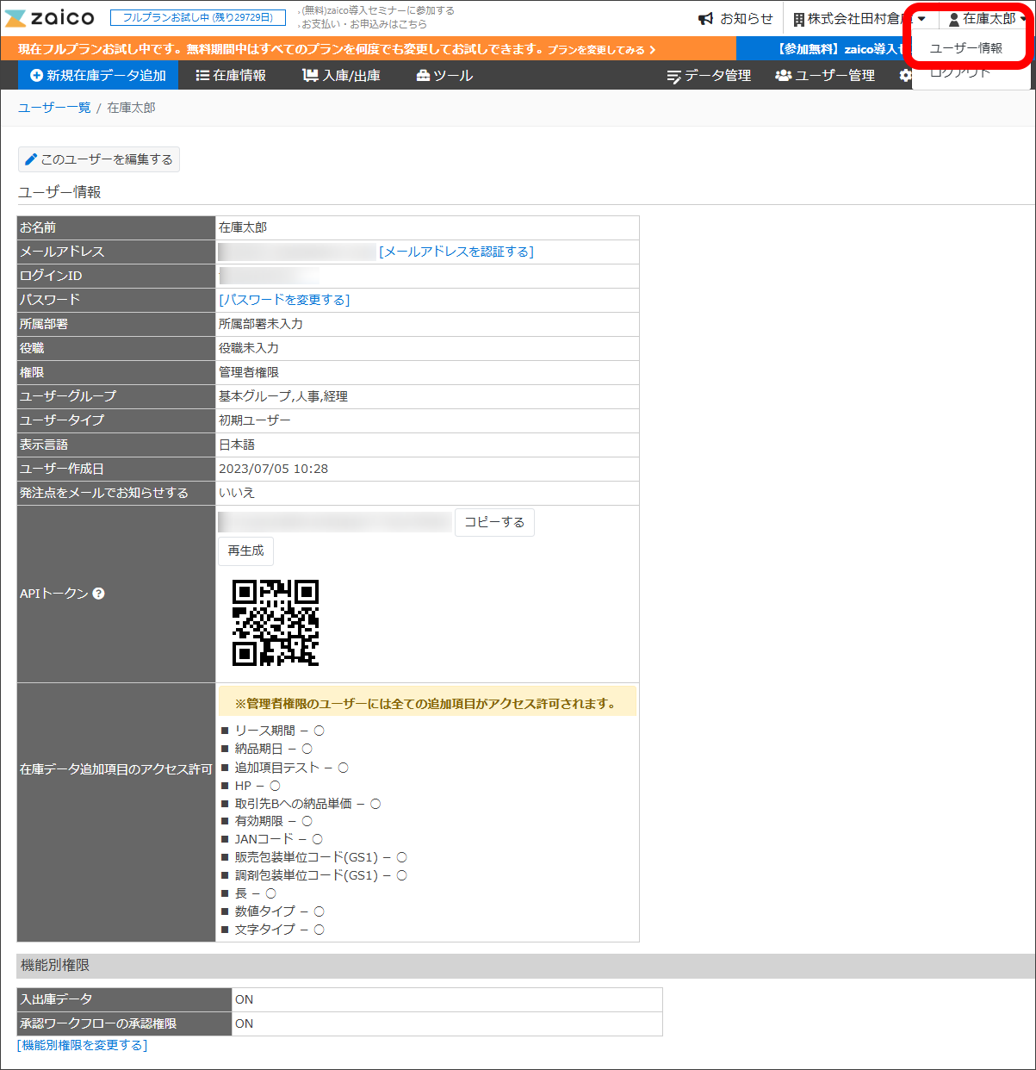Viewport: 1036px width, 1070px height.
Task: Open ユーザー管理 via the group icon
Action: [784, 75]
